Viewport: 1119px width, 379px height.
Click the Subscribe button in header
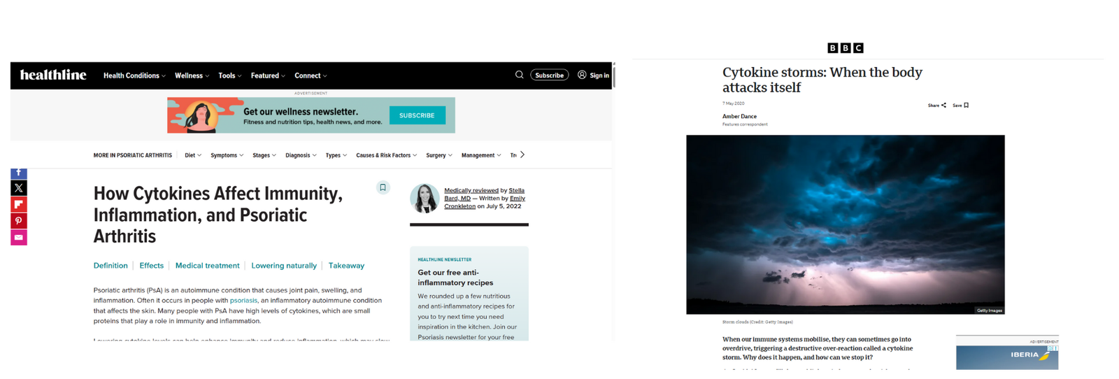(x=549, y=76)
